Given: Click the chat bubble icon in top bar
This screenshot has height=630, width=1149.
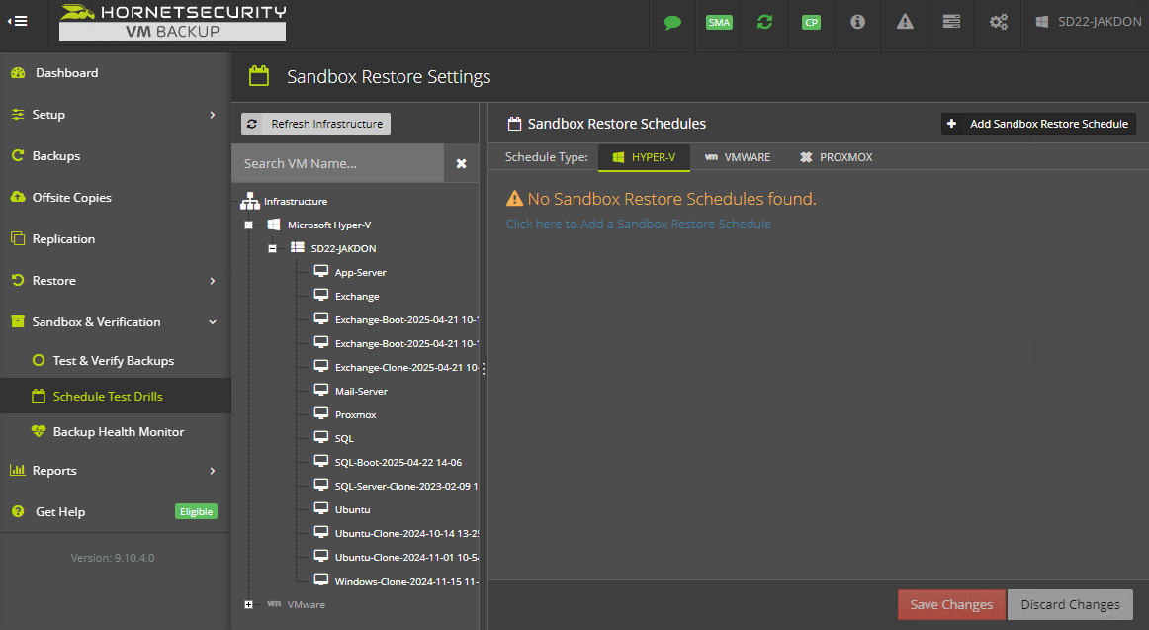Looking at the screenshot, I should [x=672, y=22].
